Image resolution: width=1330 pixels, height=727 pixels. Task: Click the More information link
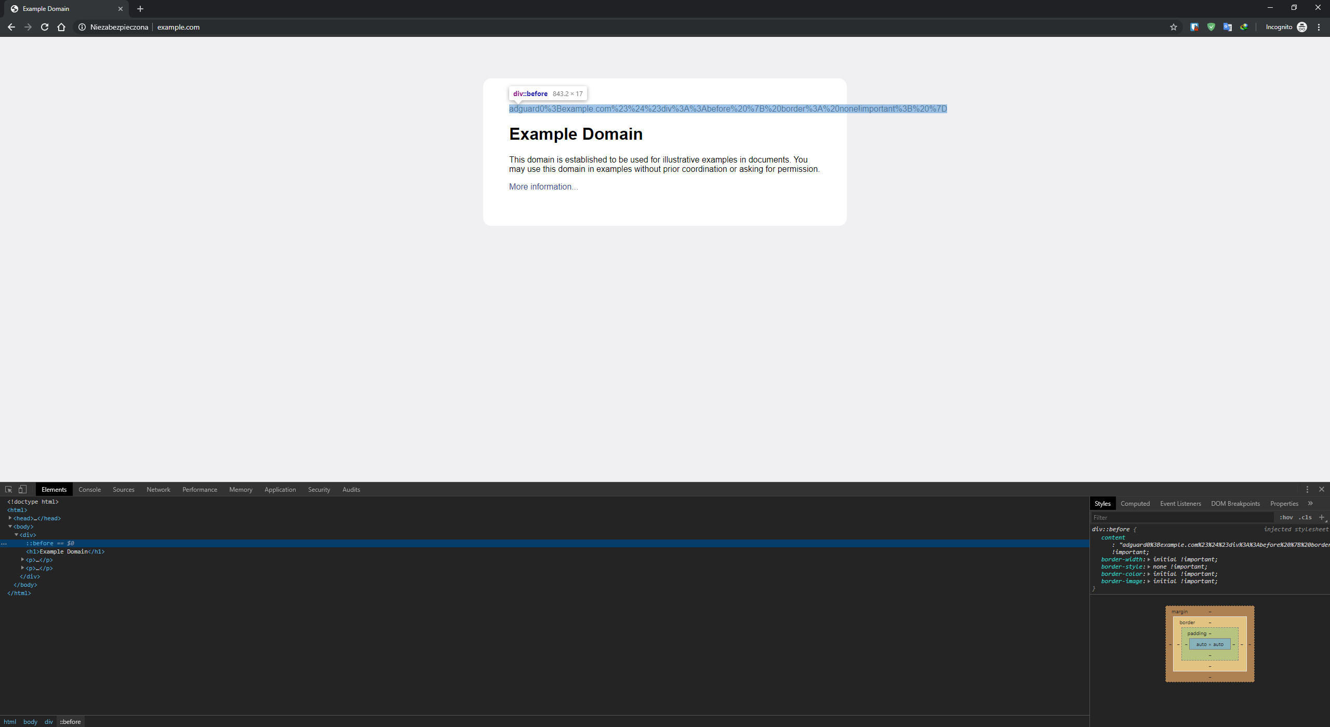(x=542, y=186)
